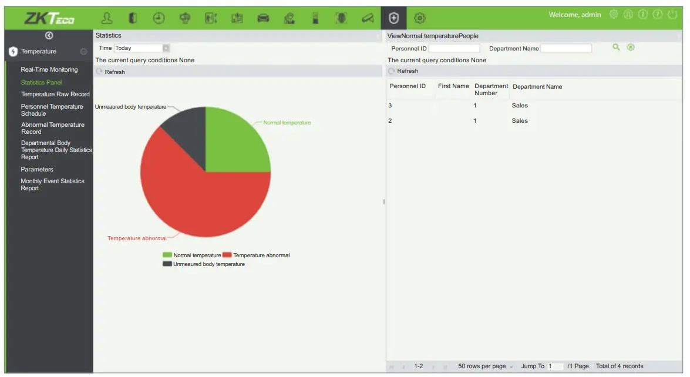This screenshot has width=690, height=377.
Task: Click Refresh above the personnel table
Action: pos(408,71)
